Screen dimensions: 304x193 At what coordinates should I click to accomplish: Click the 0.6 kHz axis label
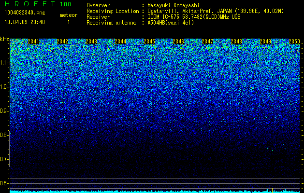point(4,183)
